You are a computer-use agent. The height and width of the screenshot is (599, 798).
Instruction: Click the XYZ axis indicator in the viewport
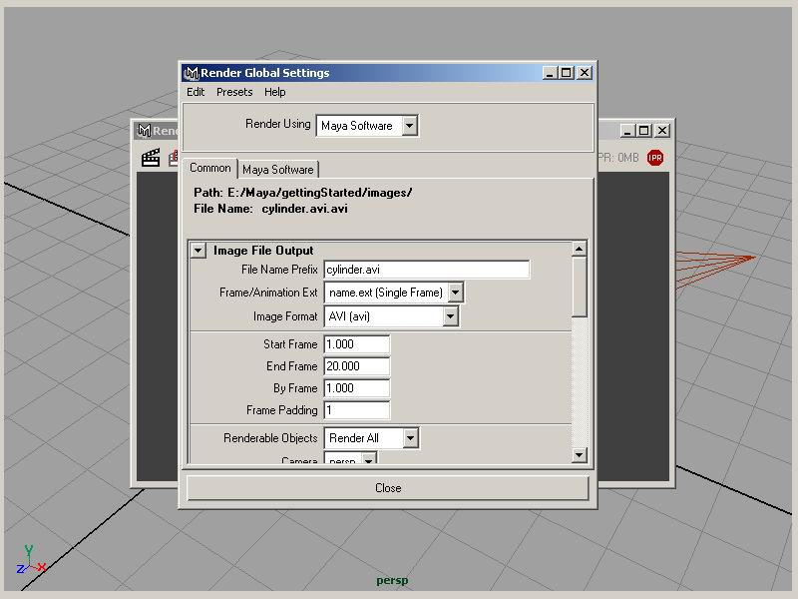click(x=31, y=560)
